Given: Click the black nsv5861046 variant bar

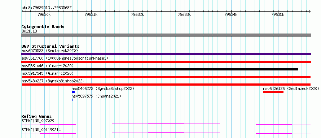Looking at the screenshot, I should pos(160,69).
